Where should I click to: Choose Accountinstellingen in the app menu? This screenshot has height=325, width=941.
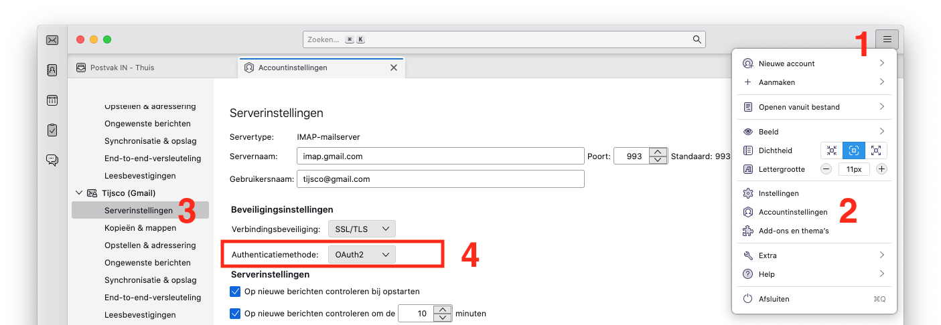pyautogui.click(x=792, y=212)
